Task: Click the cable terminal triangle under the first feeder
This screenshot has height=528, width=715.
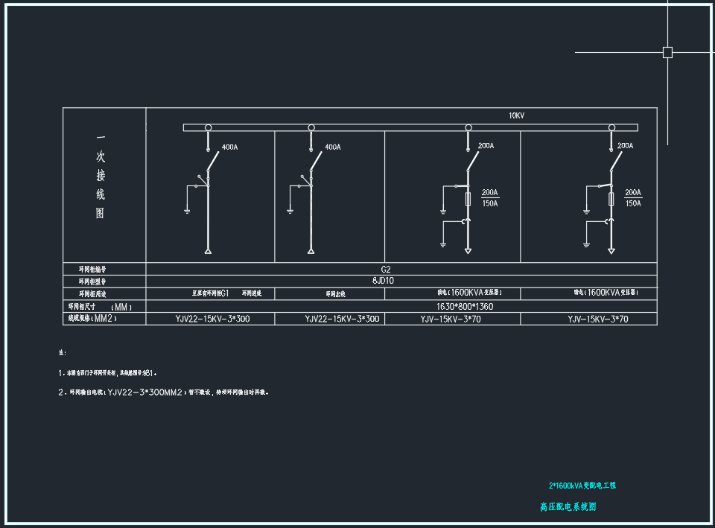Action: (x=208, y=249)
